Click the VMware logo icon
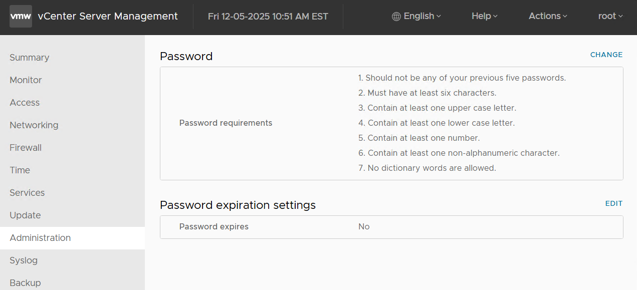Screen dimensions: 637x290 21,17
